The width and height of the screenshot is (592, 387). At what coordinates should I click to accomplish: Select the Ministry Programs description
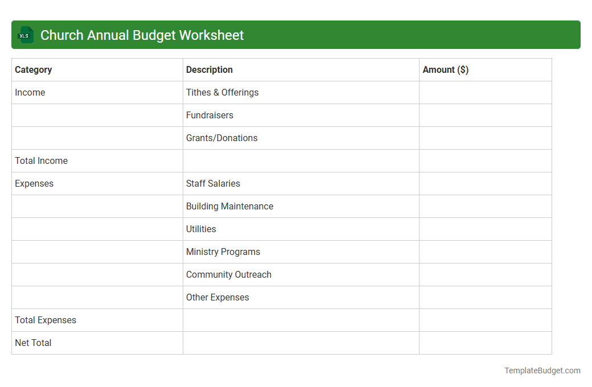(223, 252)
